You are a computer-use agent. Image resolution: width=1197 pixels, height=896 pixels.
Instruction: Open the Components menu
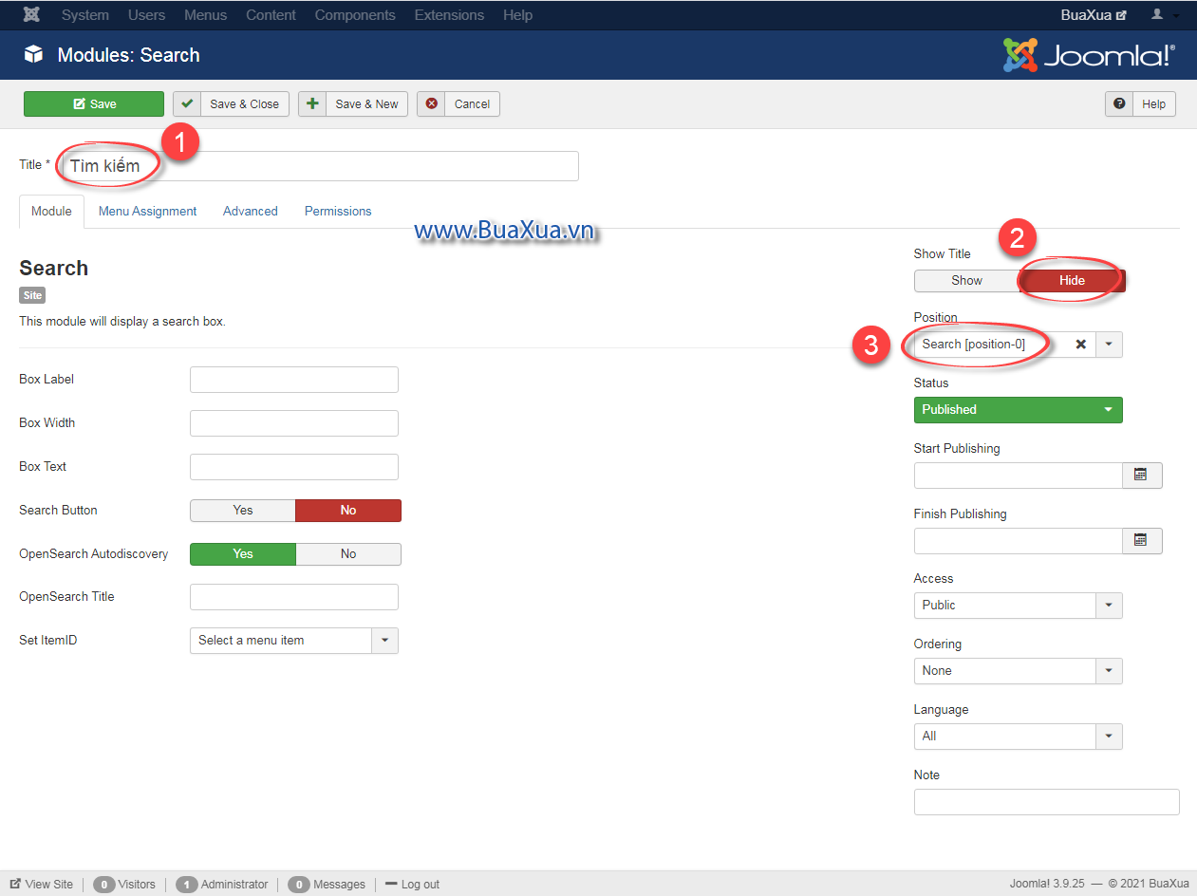[x=355, y=15]
